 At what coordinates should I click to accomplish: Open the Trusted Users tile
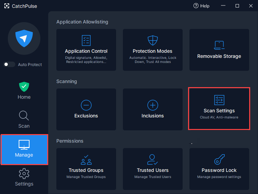[153, 169]
